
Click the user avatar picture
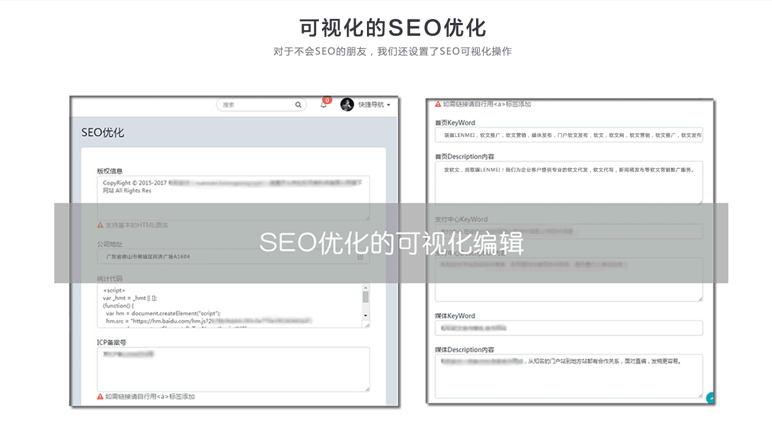click(x=347, y=105)
